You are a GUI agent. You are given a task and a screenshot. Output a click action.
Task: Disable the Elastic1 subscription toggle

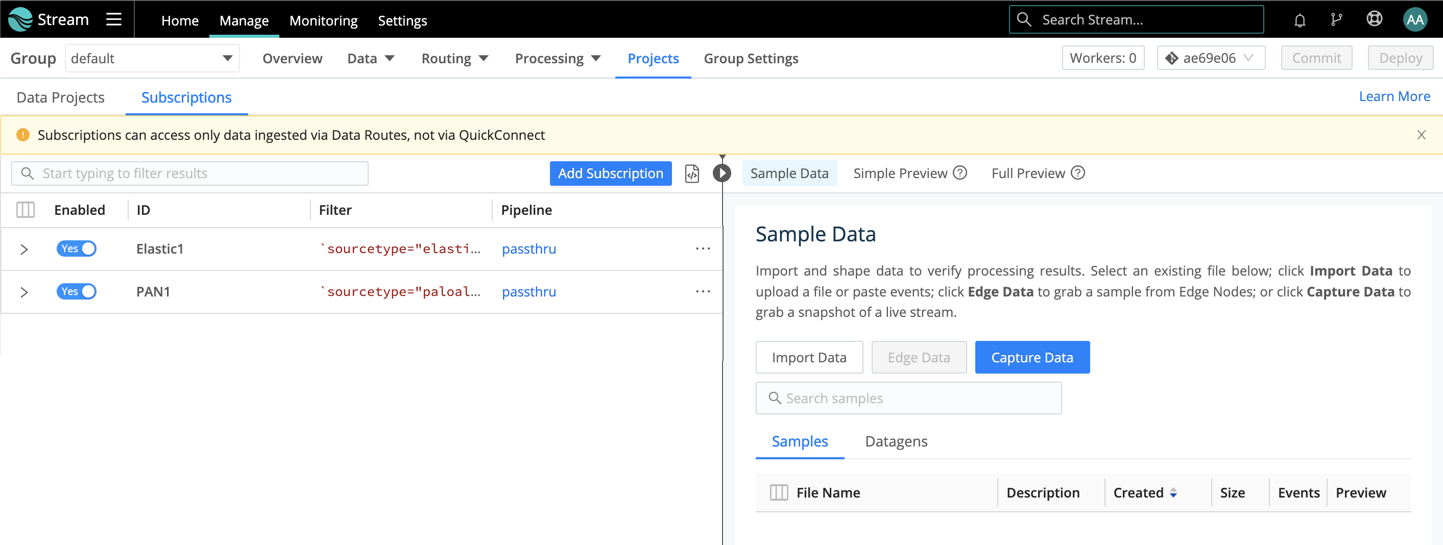tap(77, 249)
